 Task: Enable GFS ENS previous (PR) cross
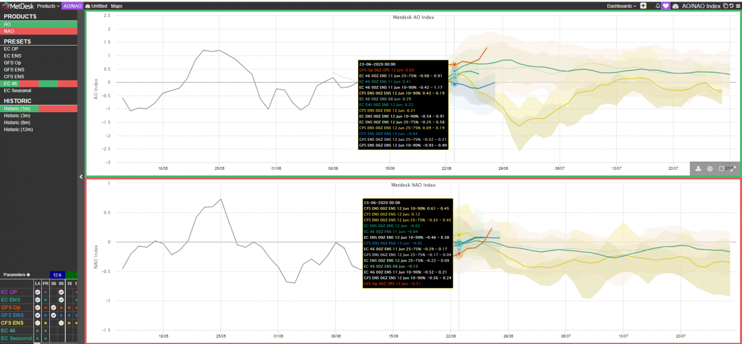coord(46,315)
